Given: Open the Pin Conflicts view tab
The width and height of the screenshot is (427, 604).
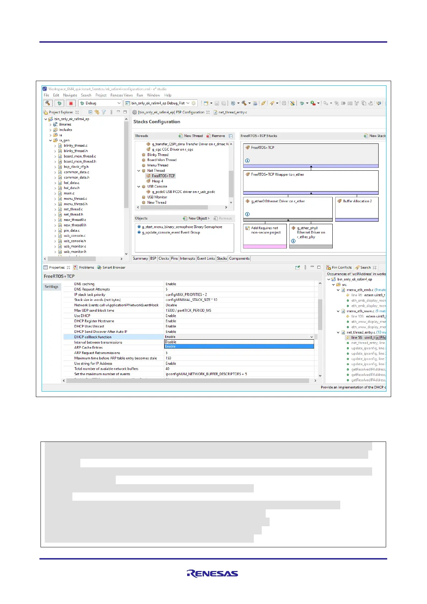Looking at the screenshot, I should (339, 268).
